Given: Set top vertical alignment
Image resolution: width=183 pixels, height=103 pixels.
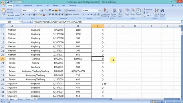Looking at the screenshot, I should [50, 10].
